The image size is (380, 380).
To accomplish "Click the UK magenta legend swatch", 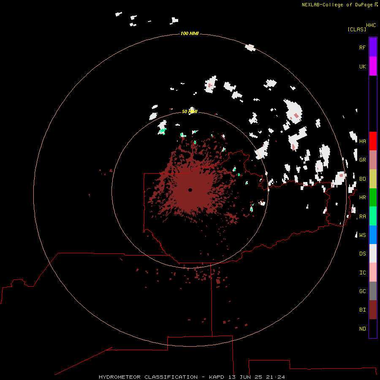I will (x=373, y=66).
